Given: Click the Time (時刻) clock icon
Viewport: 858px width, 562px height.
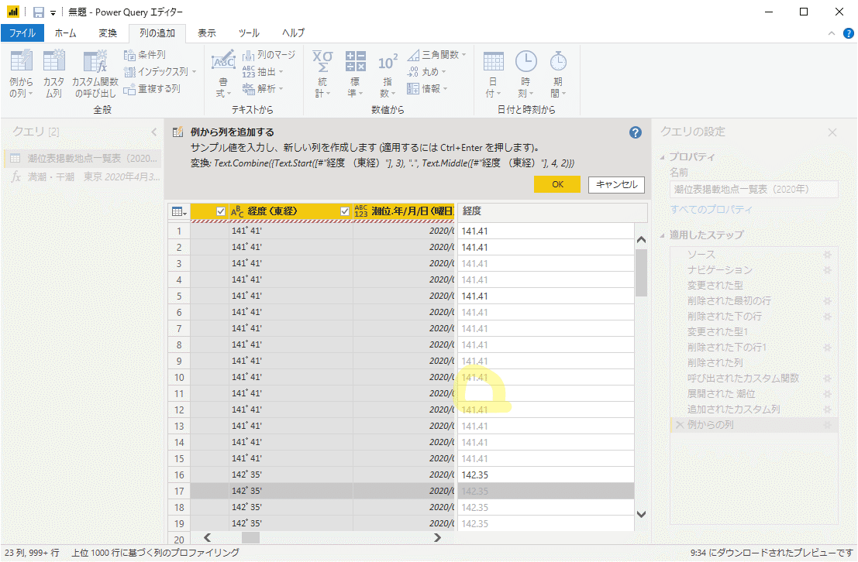Looking at the screenshot, I should (525, 61).
